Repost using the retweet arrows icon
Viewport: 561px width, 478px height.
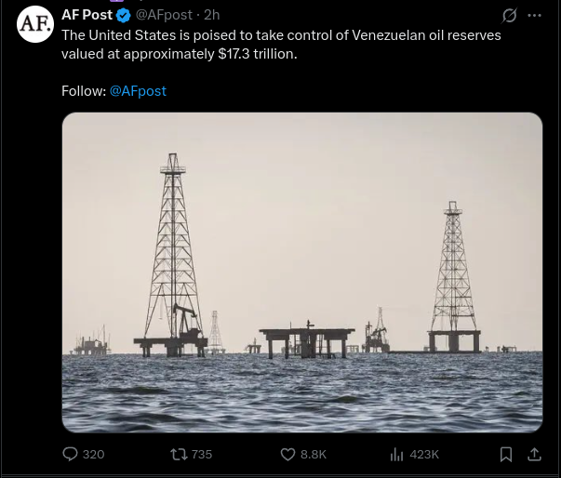point(179,454)
